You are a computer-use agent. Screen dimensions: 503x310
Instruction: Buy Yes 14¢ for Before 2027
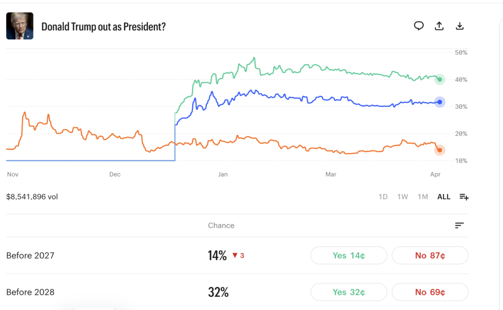[349, 256]
